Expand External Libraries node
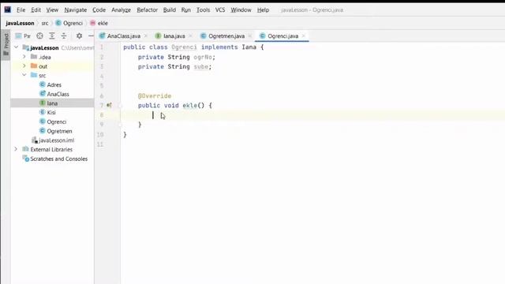 click(x=16, y=149)
